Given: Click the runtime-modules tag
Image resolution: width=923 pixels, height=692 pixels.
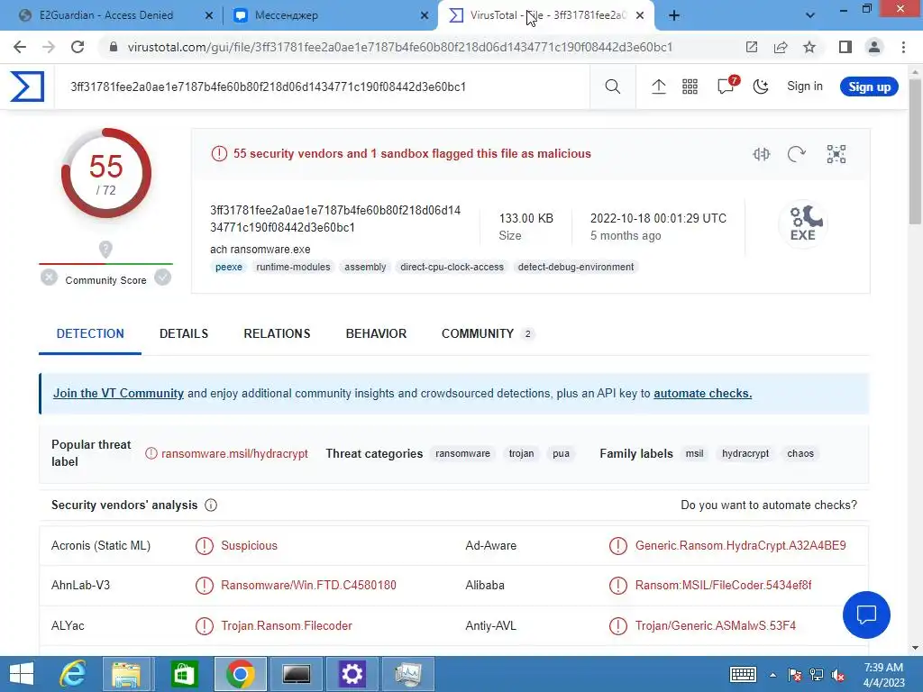Looking at the screenshot, I should point(293,267).
